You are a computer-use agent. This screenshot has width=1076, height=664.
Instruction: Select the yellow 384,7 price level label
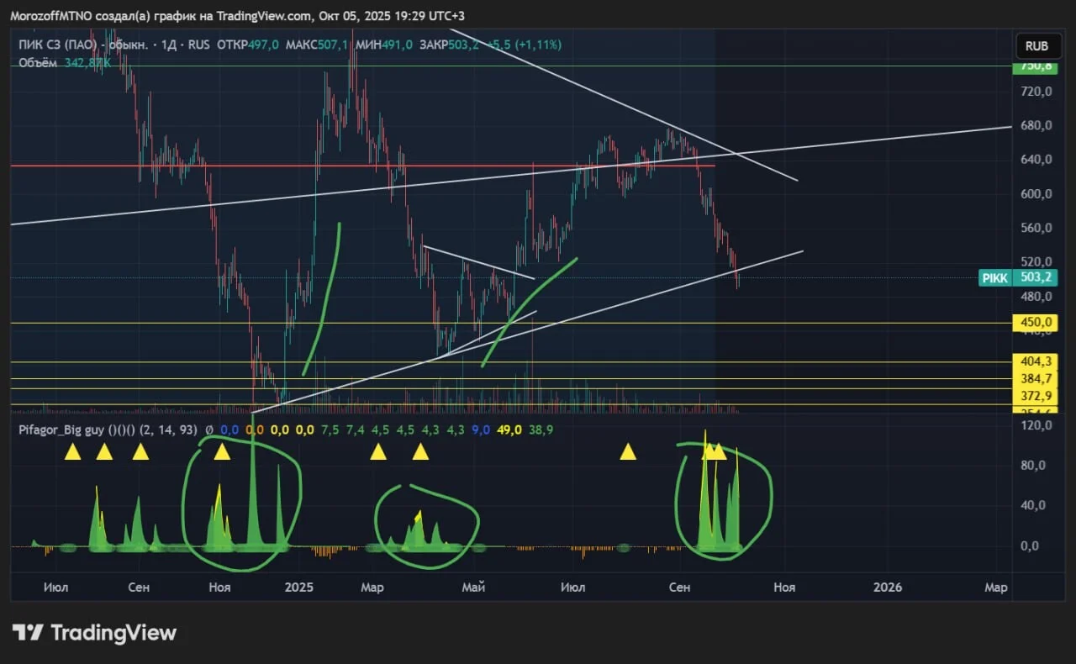(1034, 379)
